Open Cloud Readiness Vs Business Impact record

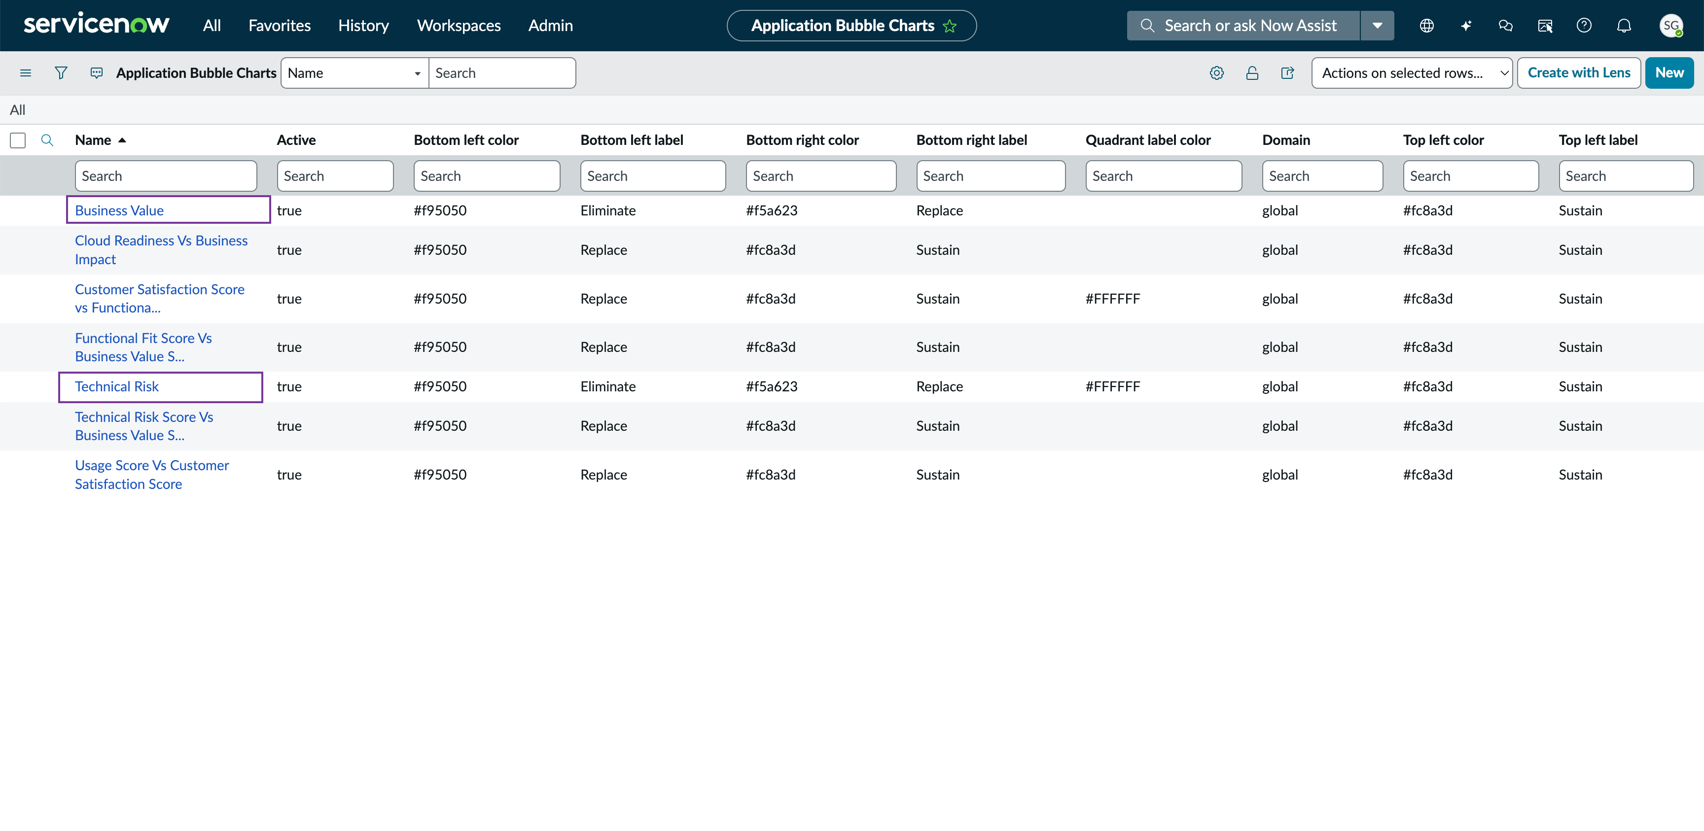[x=161, y=250]
